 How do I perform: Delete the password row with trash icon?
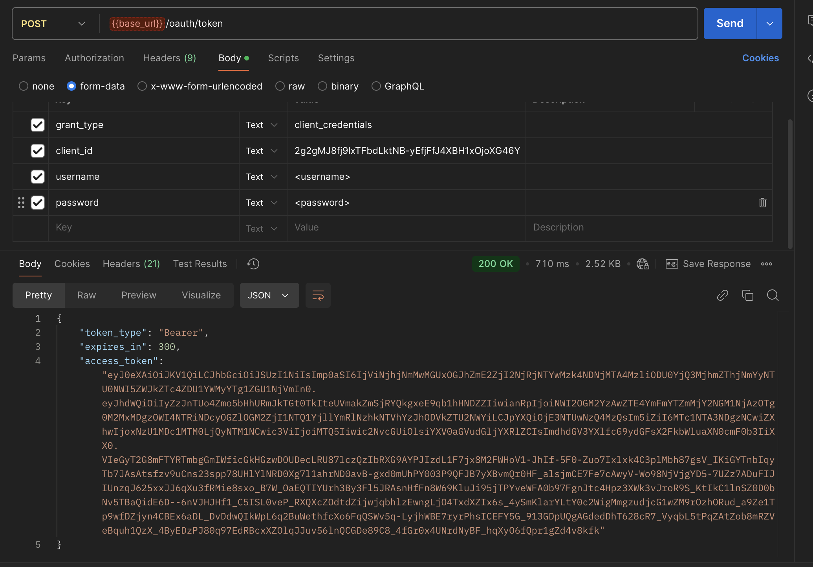pos(762,203)
